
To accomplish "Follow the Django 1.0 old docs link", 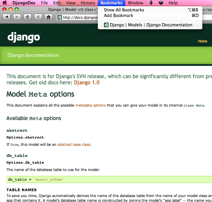I will coord(87,83).
